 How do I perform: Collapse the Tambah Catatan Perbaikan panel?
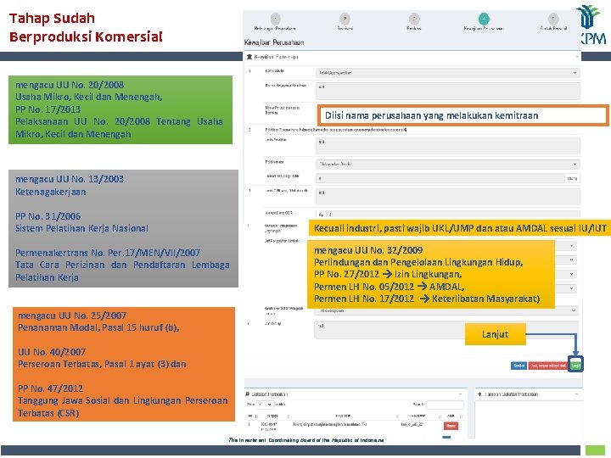pyautogui.click(x=577, y=394)
